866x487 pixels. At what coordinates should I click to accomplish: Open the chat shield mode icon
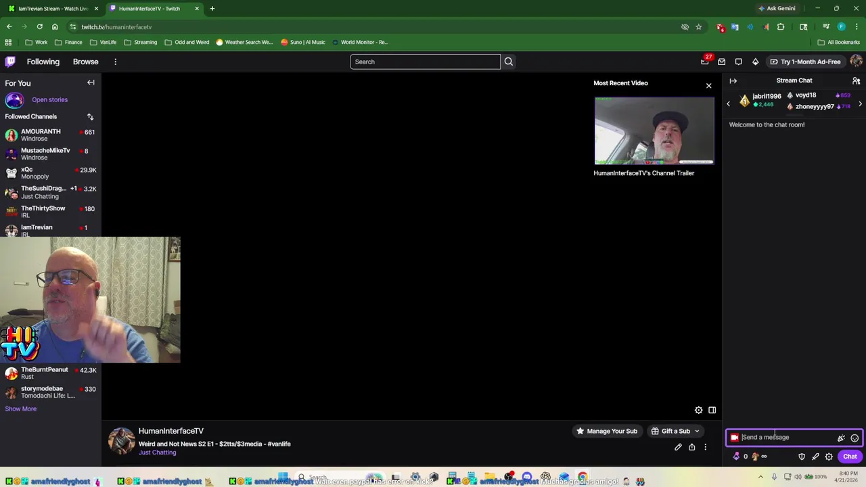pos(802,457)
